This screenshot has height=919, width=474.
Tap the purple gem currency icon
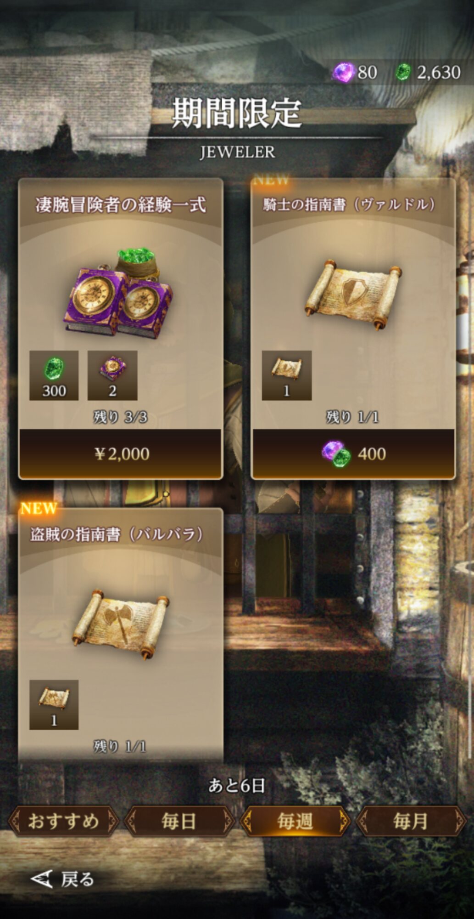point(343,72)
